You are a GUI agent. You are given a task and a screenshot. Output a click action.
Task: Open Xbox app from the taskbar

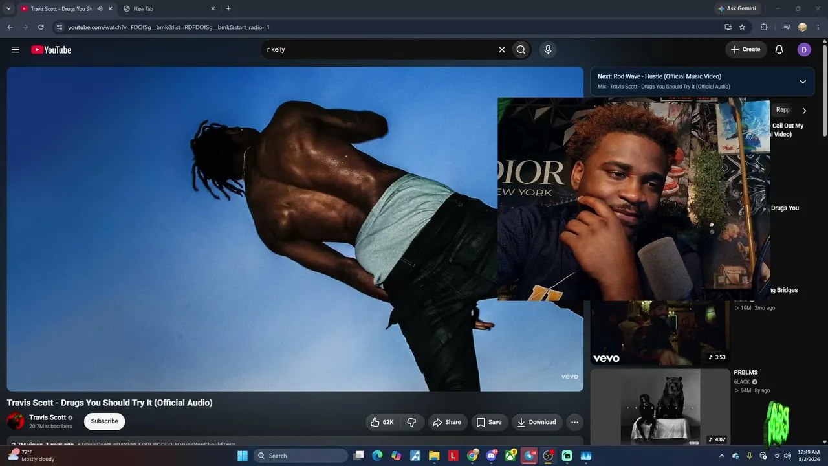coord(510,456)
